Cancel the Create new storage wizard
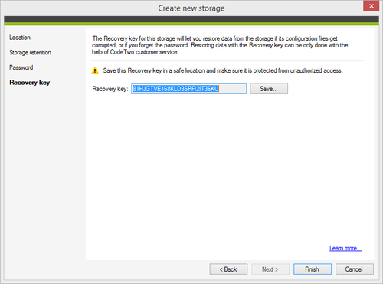This screenshot has height=284, width=383. pos(355,269)
